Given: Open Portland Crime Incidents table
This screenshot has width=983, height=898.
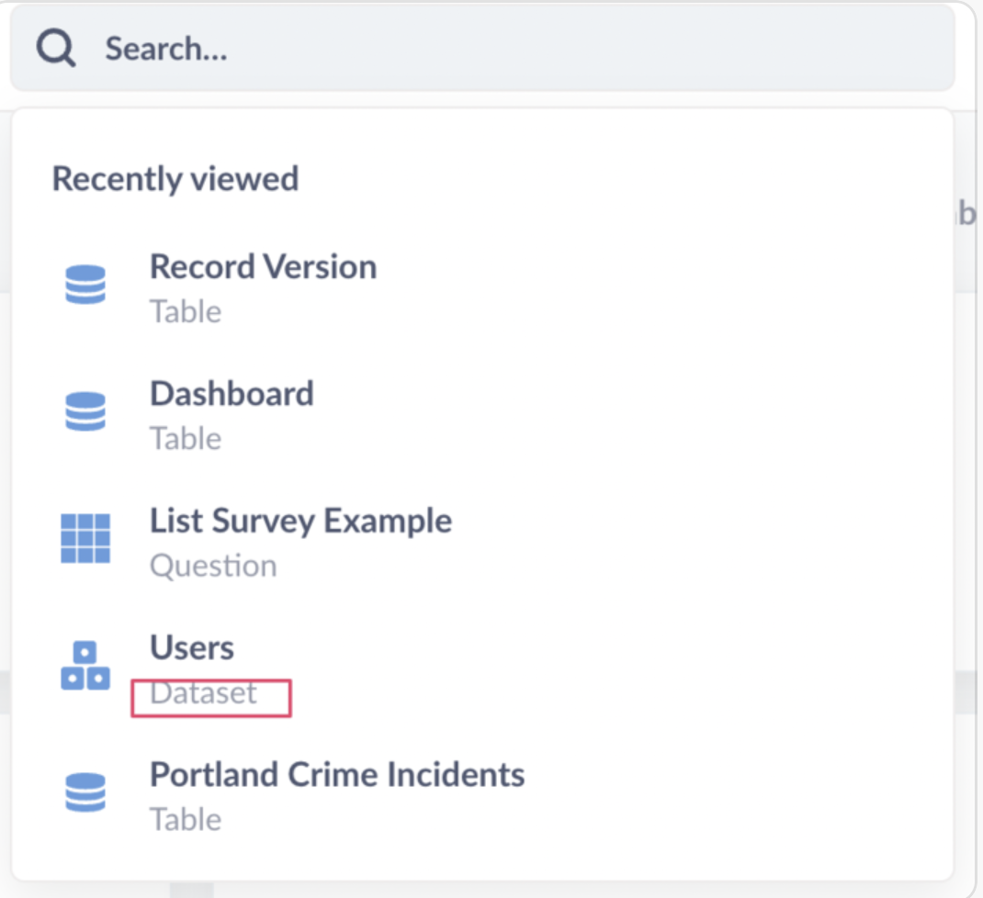Looking at the screenshot, I should pyautogui.click(x=338, y=774).
